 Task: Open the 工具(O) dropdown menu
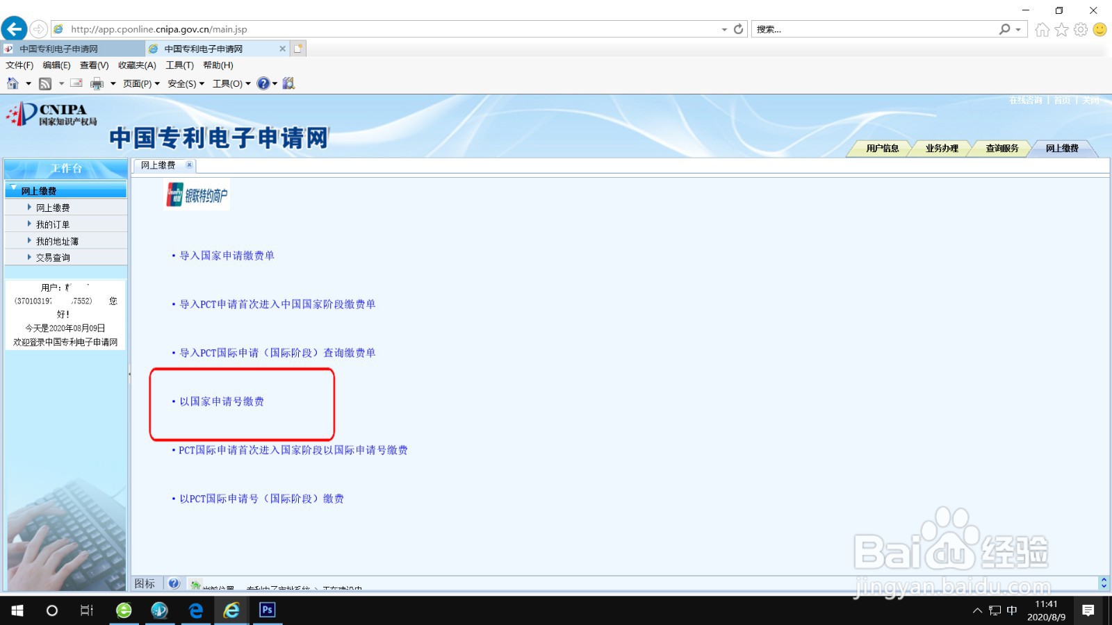click(231, 83)
